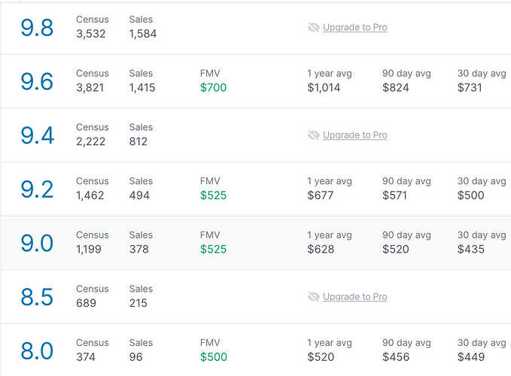Viewport: 511px width, 376px height.
Task: Click the hidden-eye icon in the 9.8 row
Action: click(x=314, y=27)
